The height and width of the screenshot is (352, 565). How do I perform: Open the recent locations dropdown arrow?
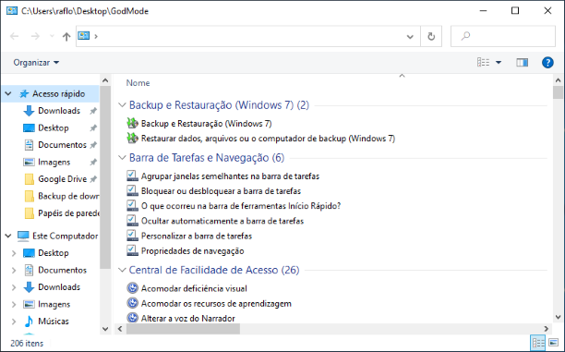(52, 36)
